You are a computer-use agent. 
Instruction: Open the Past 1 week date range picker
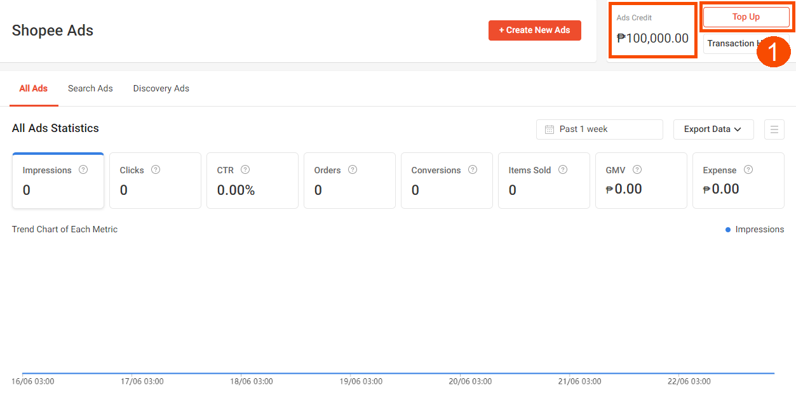pyautogui.click(x=600, y=129)
